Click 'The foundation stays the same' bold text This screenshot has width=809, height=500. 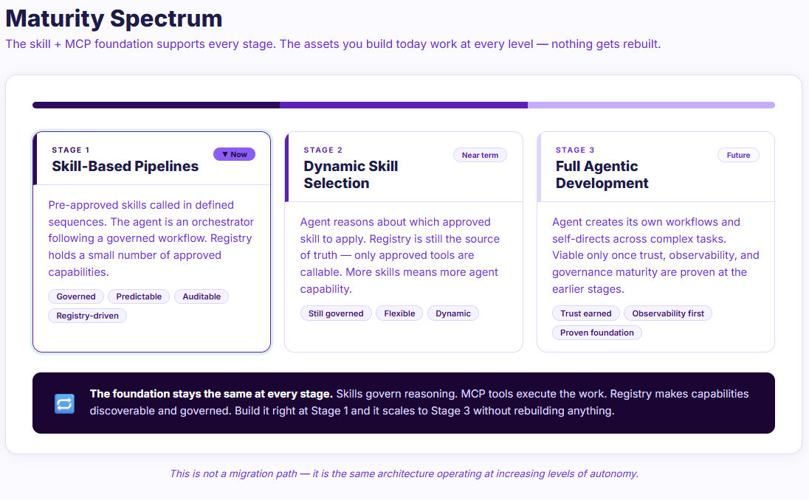211,394
